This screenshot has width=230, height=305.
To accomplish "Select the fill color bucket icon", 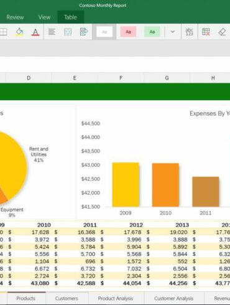I will pos(19,32).
